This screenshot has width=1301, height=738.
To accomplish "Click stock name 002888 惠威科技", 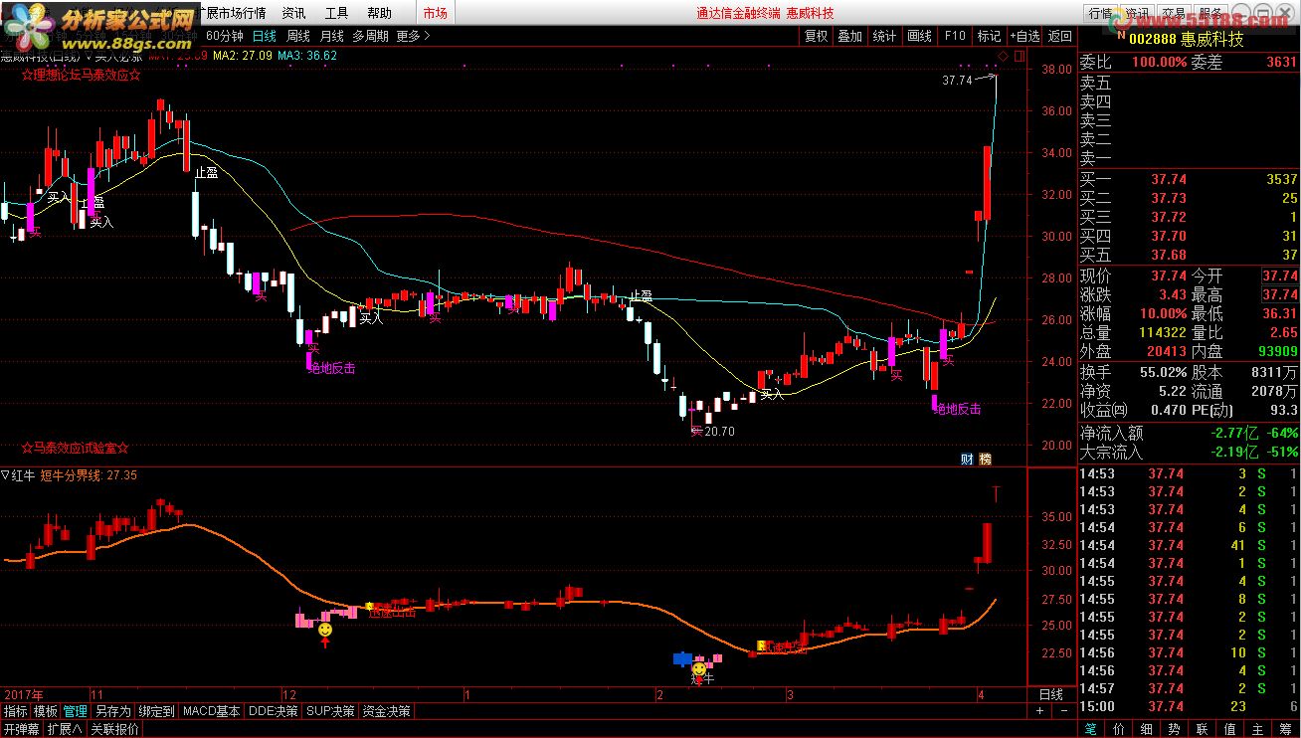I will coord(1185,40).
